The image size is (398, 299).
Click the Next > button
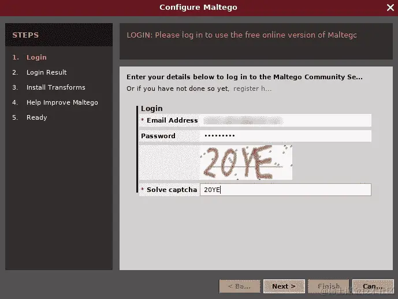[x=284, y=286]
